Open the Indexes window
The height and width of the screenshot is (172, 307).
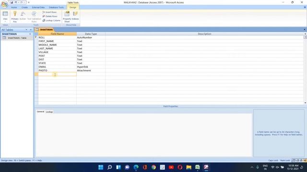coord(75,16)
